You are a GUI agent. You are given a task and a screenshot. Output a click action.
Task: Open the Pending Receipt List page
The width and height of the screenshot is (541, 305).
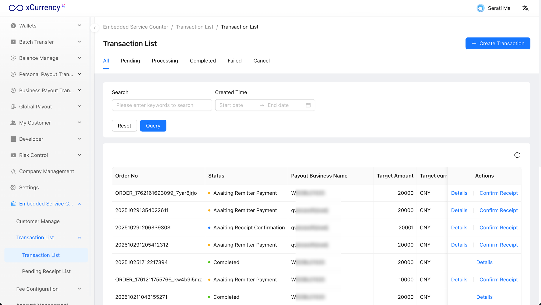tap(46, 271)
